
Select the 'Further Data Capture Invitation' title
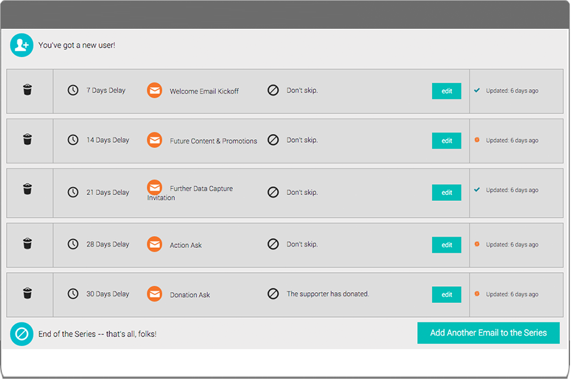190,193
